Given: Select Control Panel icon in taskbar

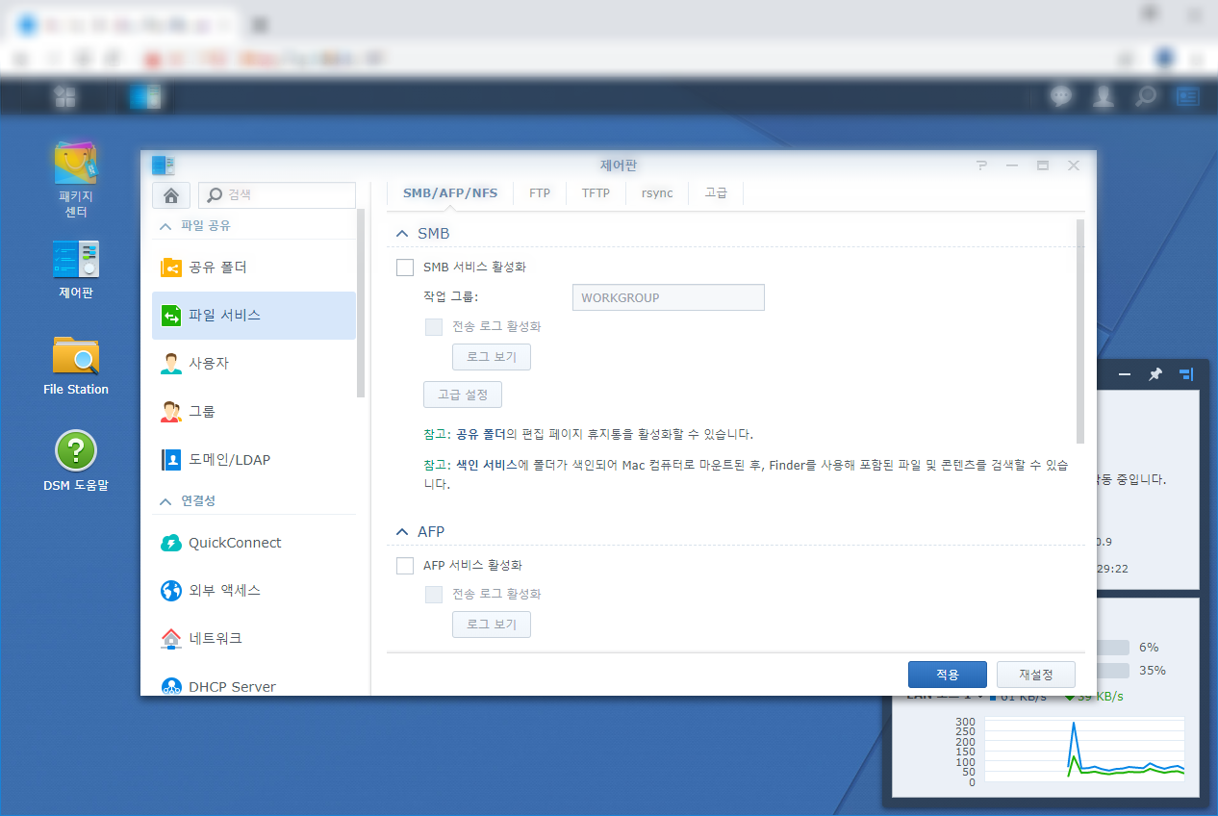Looking at the screenshot, I should pos(146,96).
